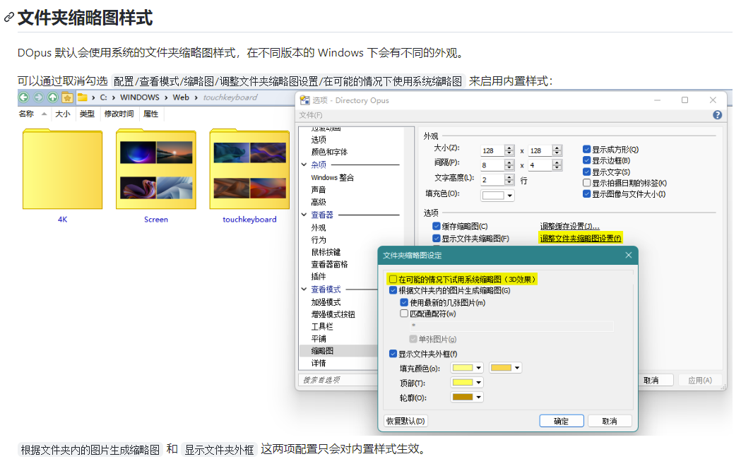741x471 pixels.
Task: Uncheck the 显示文件夹外框 checkbox
Action: [x=393, y=354]
